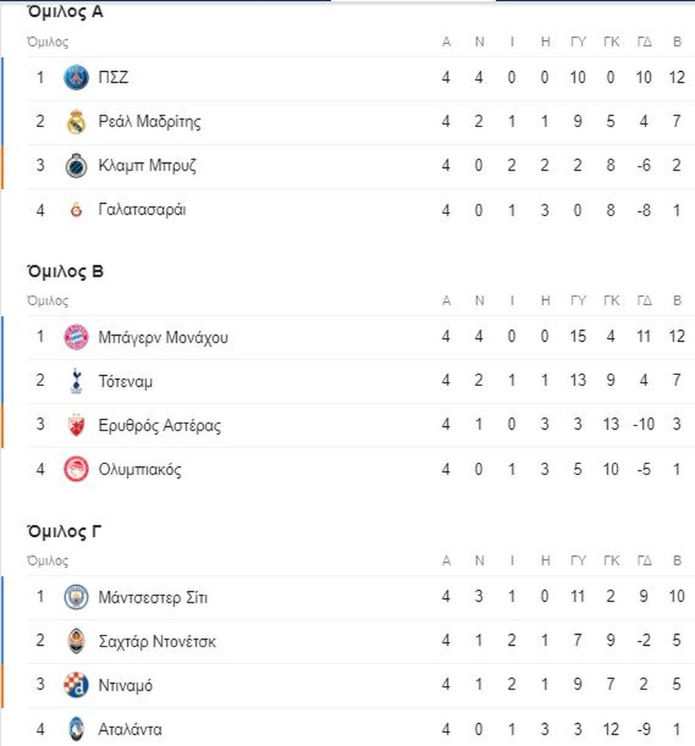Click the PSG club crest
Screen dimensions: 695x746
click(76, 77)
